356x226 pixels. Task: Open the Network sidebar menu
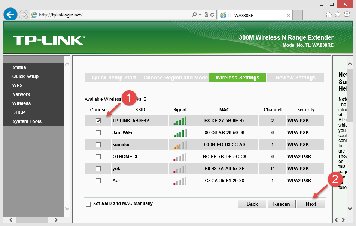click(33, 94)
